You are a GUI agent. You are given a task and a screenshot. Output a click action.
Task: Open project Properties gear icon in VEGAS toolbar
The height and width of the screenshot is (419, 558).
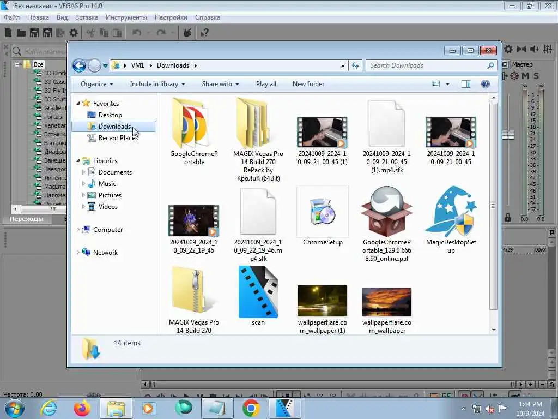click(74, 33)
